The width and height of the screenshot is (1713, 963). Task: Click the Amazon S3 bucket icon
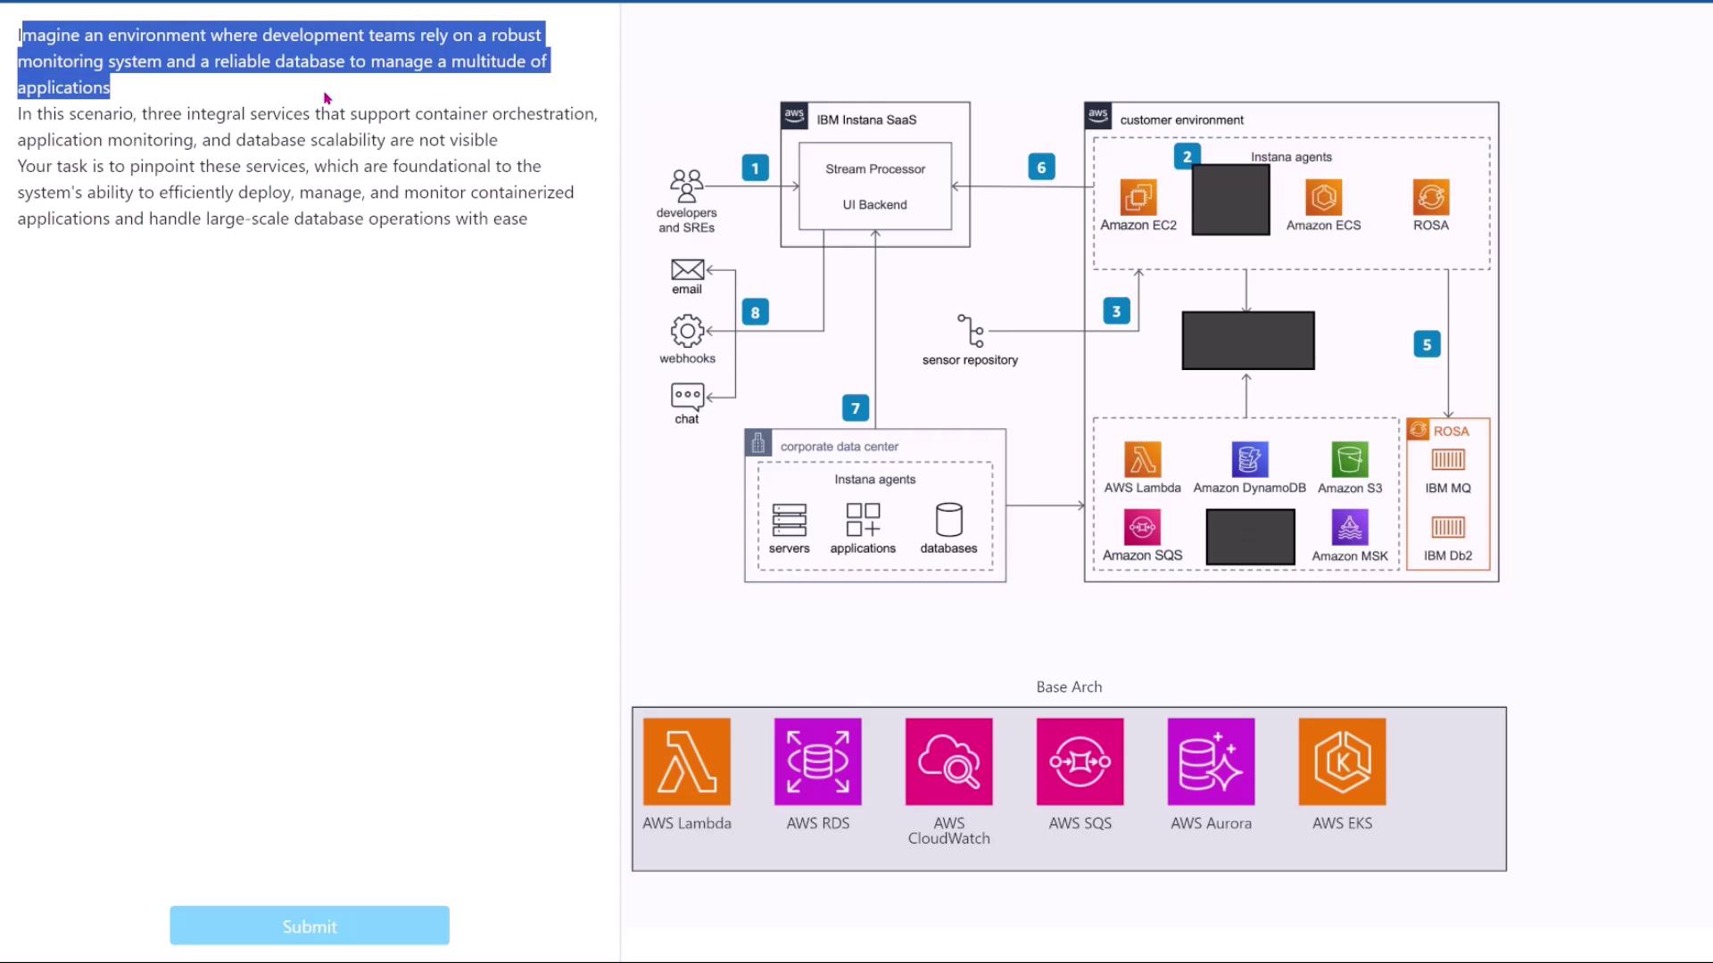point(1349,459)
